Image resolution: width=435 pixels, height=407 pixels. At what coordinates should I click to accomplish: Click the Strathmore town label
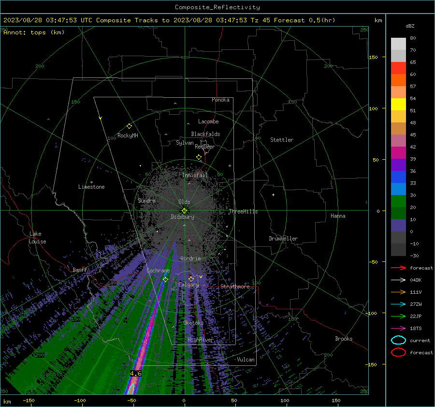[235, 286]
